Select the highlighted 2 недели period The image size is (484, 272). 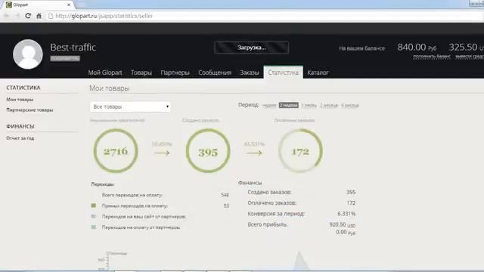tap(289, 105)
